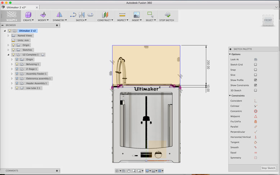
Task: Open the CONSTRUCT dropdown menu
Action: 105,20
